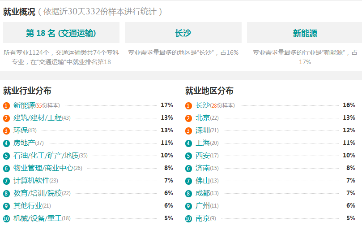Open the 上海 city link
This screenshot has width=362, height=226.
(203, 143)
